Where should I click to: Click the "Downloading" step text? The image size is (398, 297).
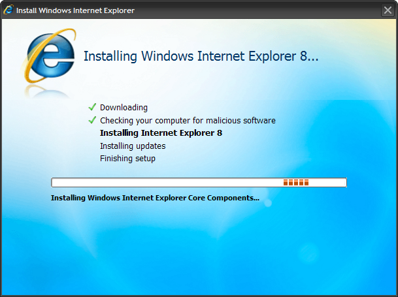pos(124,108)
